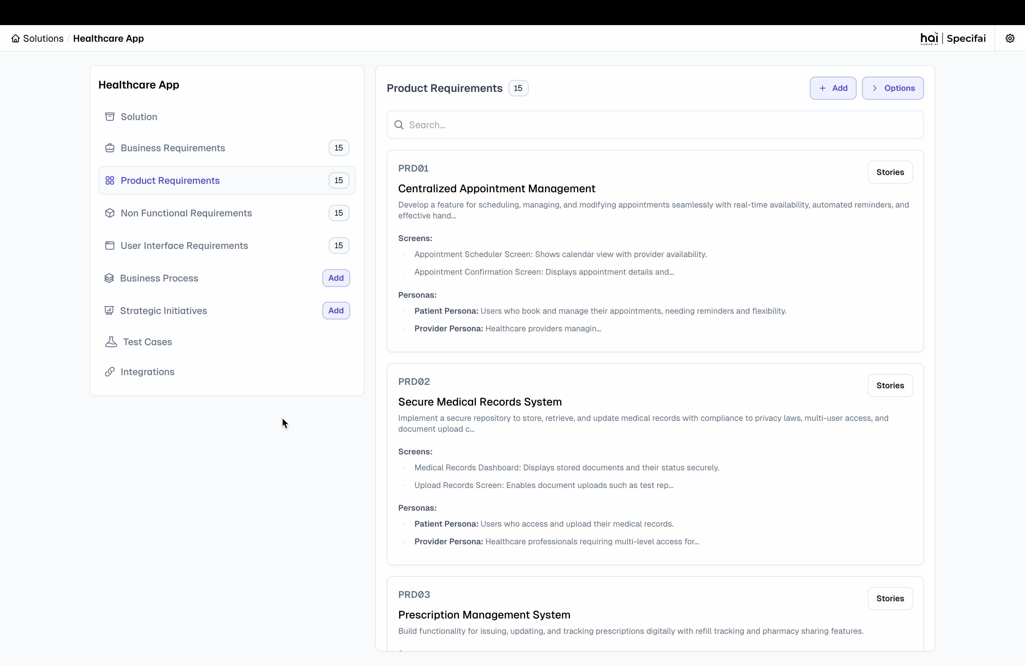Click Medical Records Dashboard bullet
This screenshot has width=1025, height=666.
(x=567, y=468)
